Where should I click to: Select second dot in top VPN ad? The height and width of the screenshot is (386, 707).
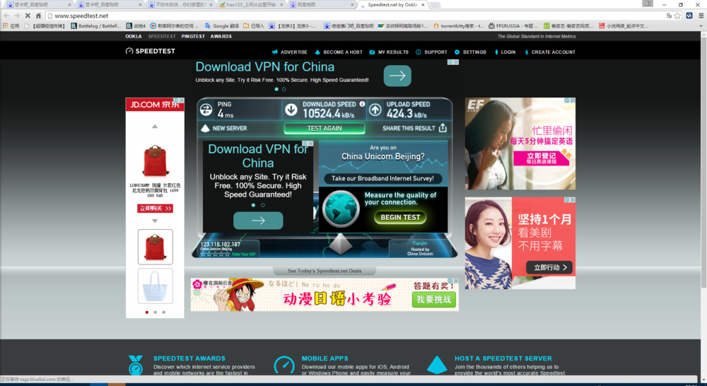[x=284, y=89]
